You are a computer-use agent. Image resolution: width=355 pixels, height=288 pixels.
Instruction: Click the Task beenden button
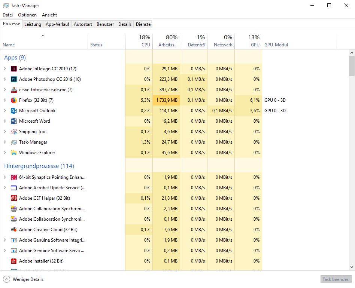click(336, 279)
